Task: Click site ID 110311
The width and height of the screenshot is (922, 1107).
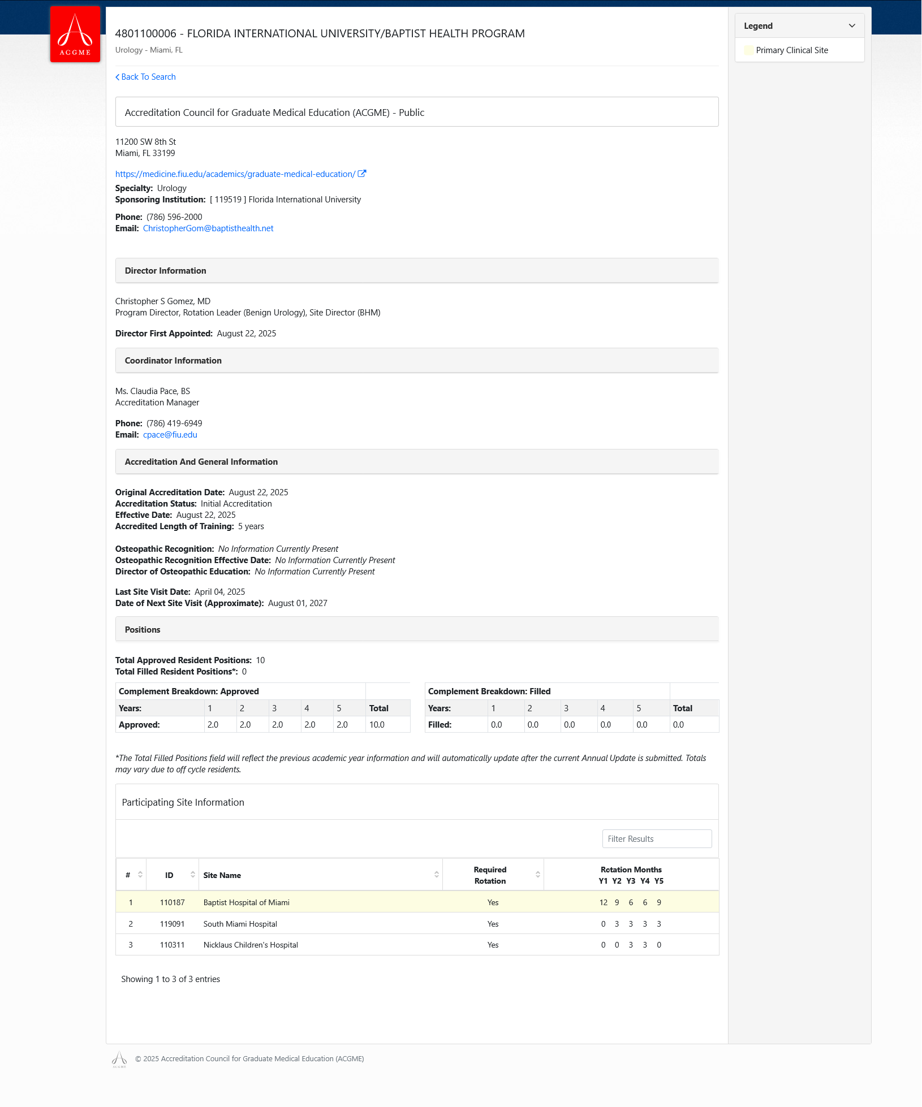Action: 173,945
